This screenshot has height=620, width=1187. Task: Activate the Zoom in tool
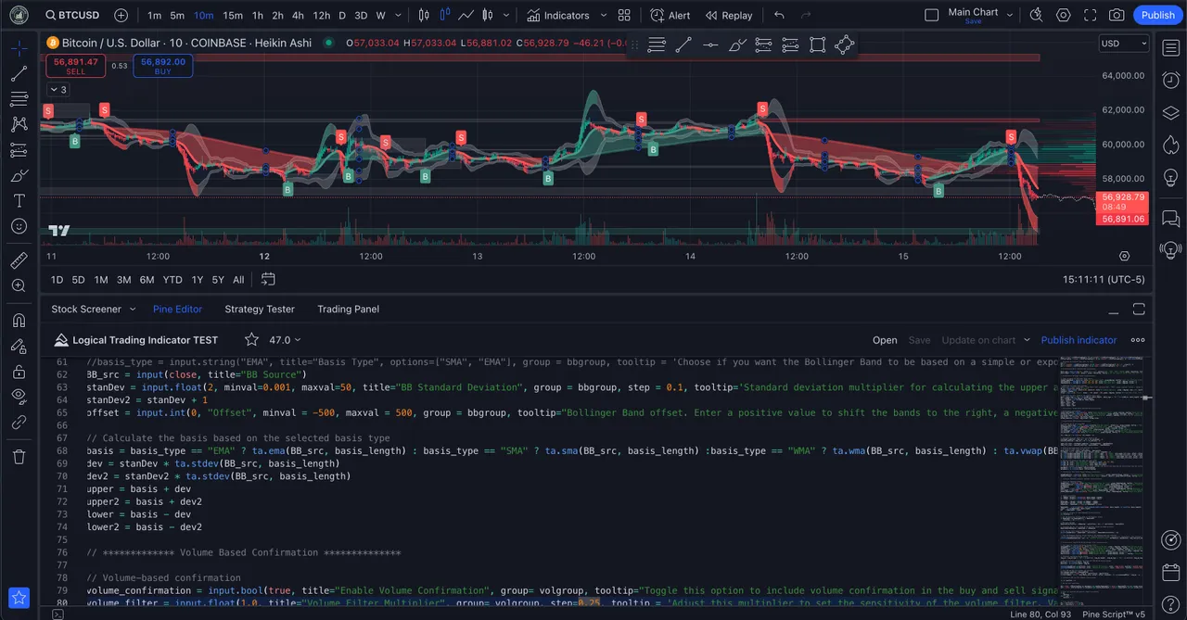coord(19,285)
